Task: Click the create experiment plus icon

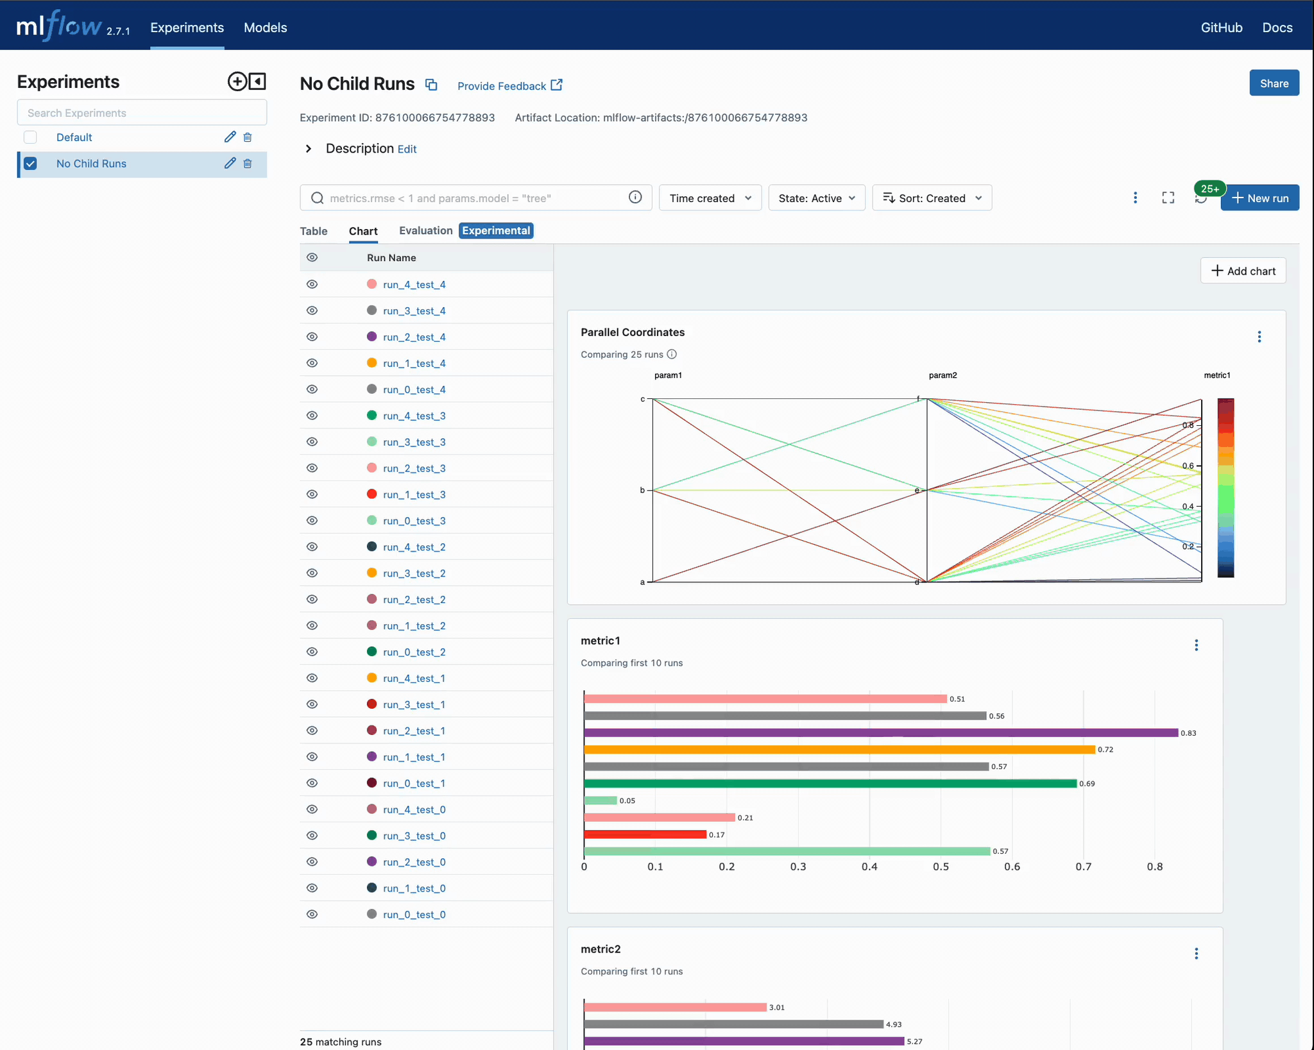Action: (x=237, y=81)
